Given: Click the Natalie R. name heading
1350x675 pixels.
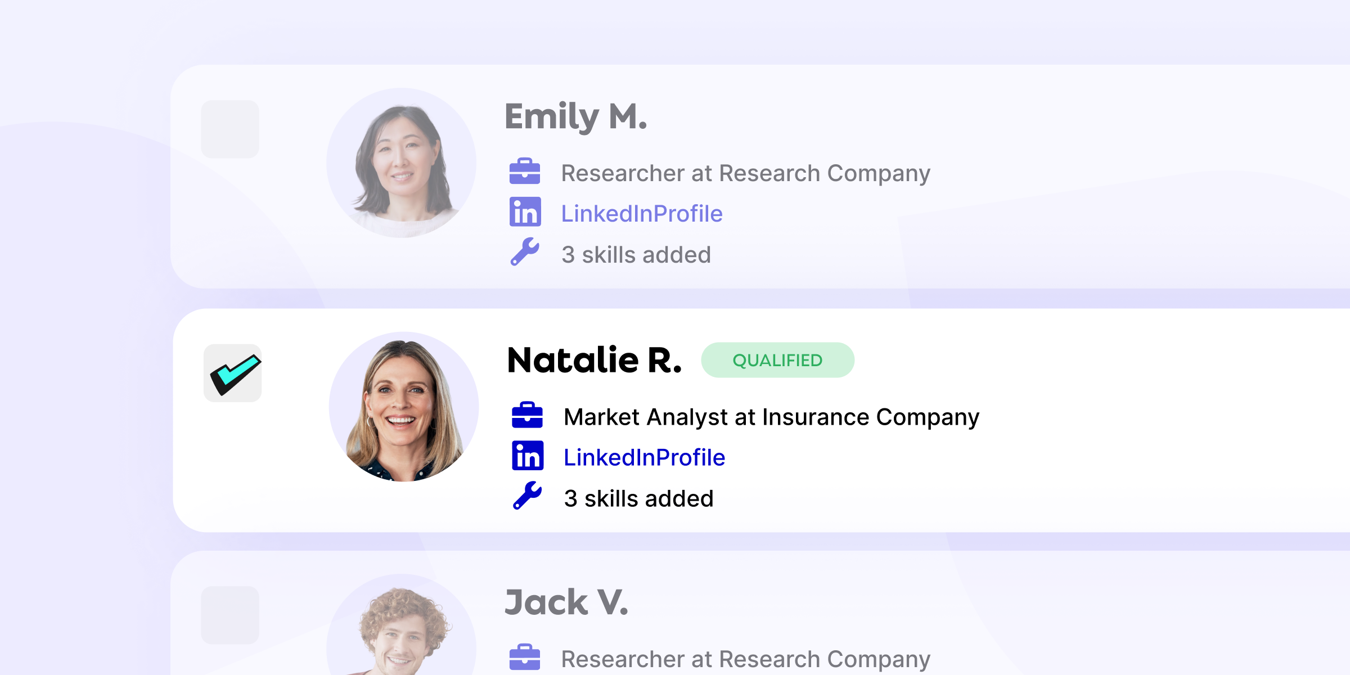Looking at the screenshot, I should pyautogui.click(x=594, y=360).
